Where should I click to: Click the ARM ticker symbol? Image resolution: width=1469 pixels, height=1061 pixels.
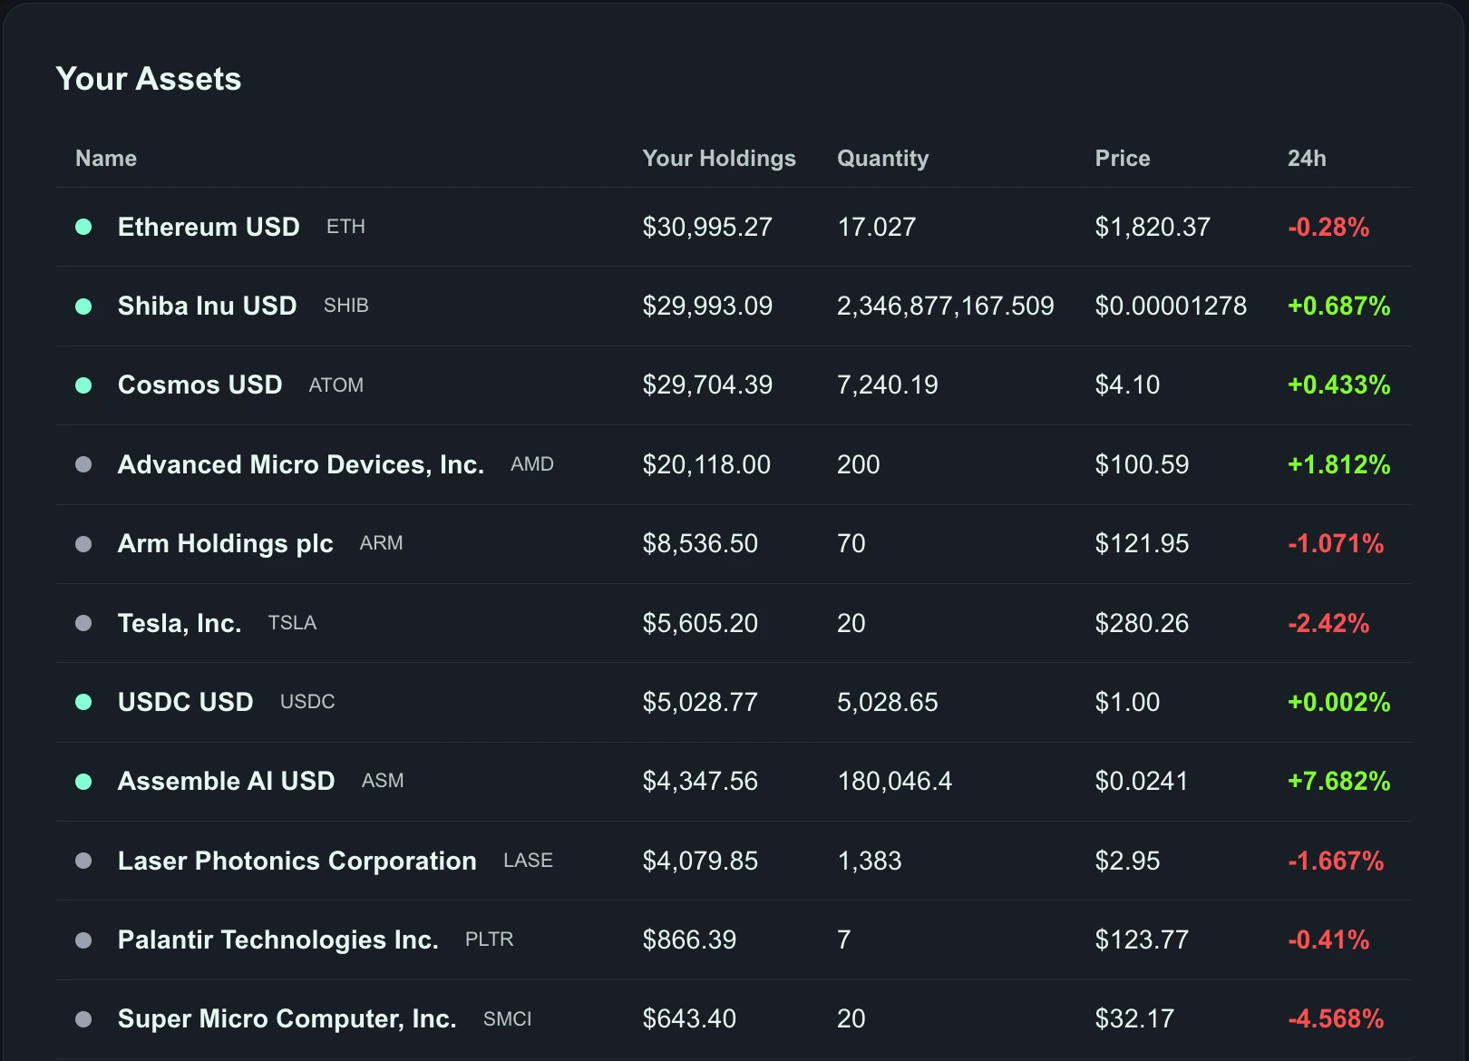click(382, 544)
